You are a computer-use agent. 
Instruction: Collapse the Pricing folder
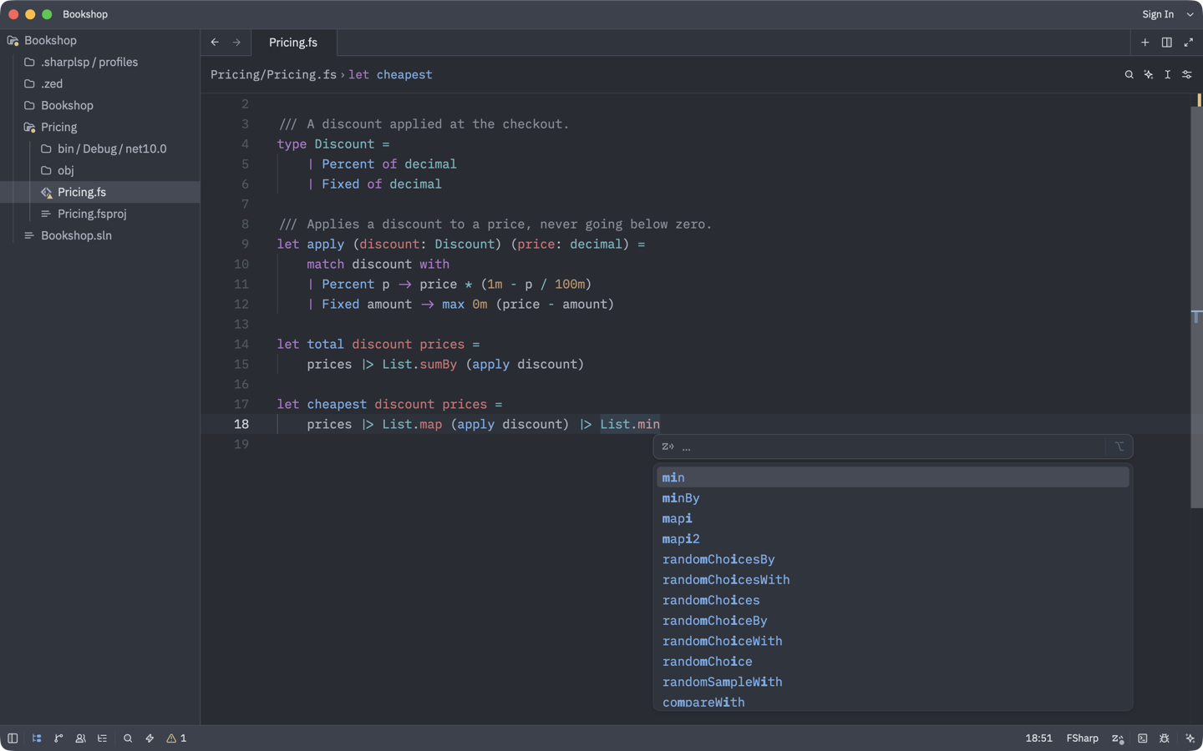click(x=100, y=127)
